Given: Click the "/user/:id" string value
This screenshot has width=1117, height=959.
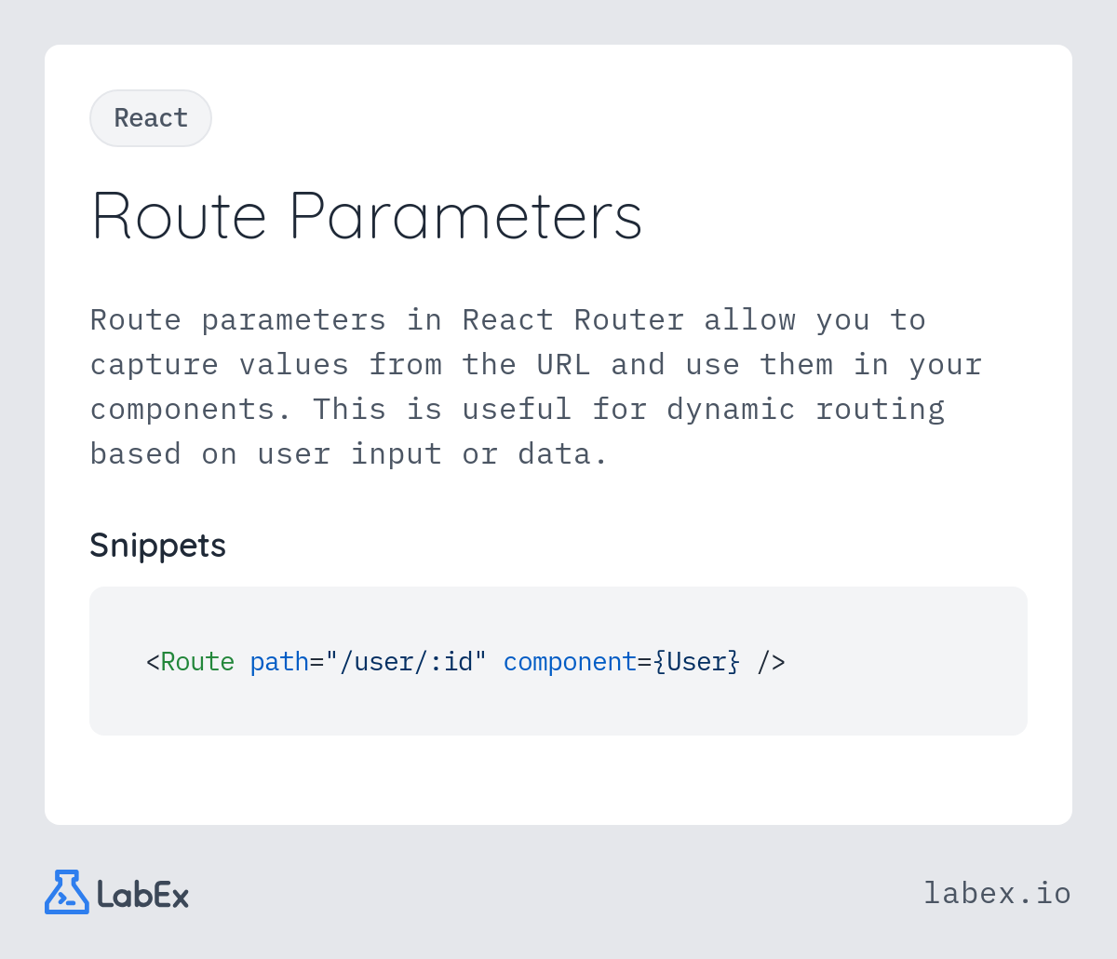Looking at the screenshot, I should (x=406, y=662).
